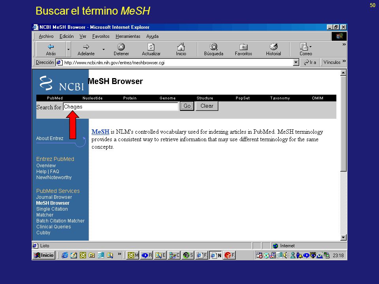The image size is (379, 284).
Task: Switch to the PopSet database tab
Action: (x=243, y=98)
